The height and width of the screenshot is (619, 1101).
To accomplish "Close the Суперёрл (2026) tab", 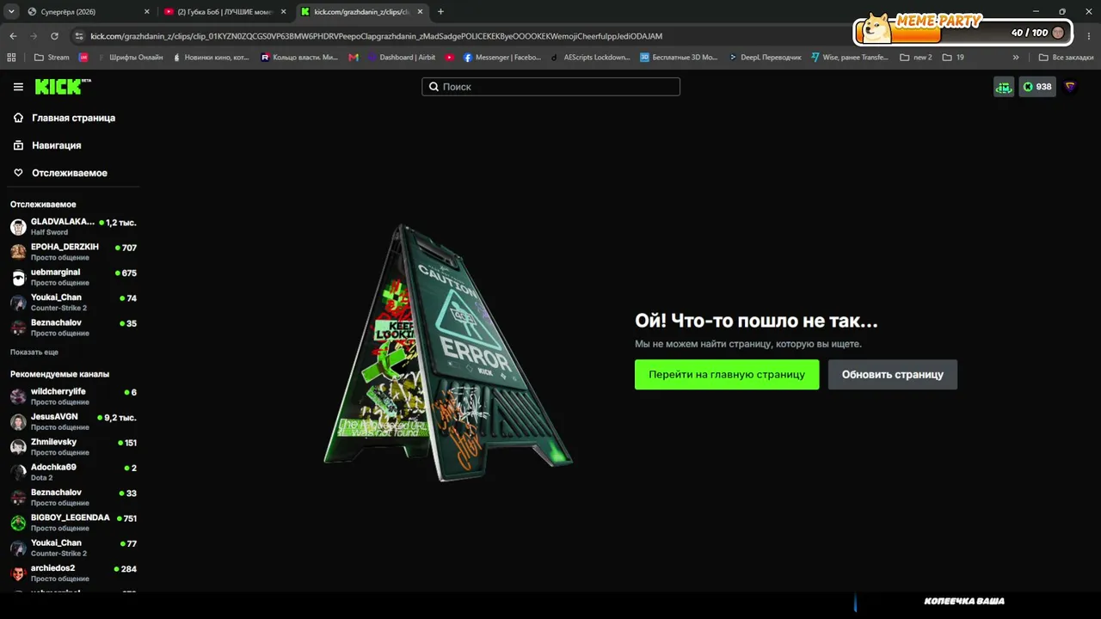I will pos(146,12).
